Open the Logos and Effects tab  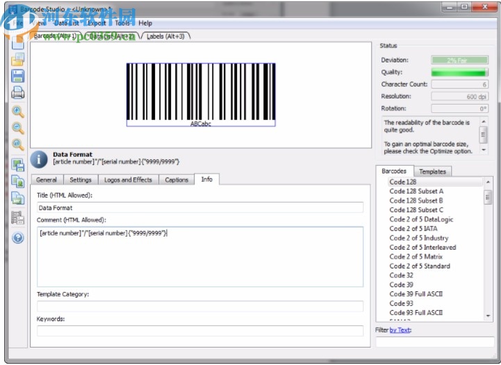point(128,180)
